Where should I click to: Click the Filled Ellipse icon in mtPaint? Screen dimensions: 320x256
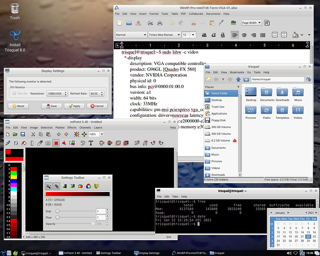point(110,143)
